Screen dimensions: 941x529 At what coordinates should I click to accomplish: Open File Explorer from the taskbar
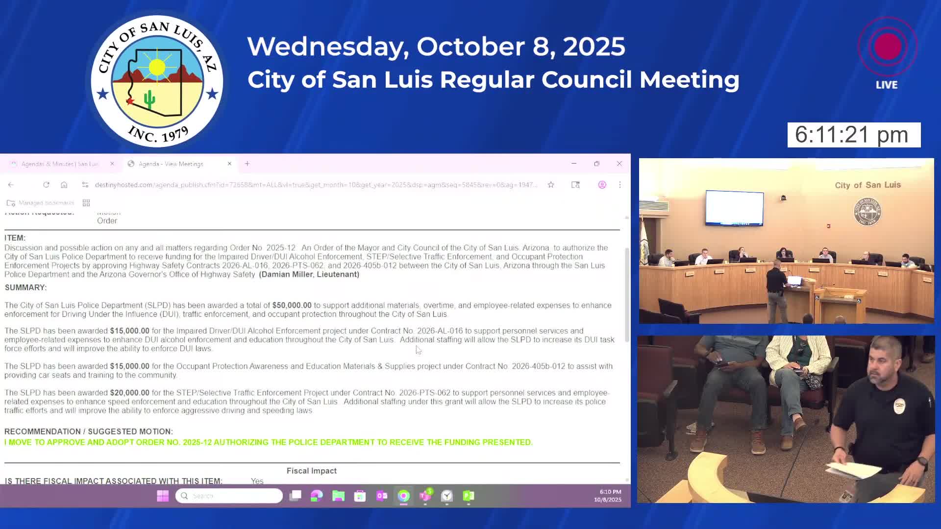tap(338, 496)
